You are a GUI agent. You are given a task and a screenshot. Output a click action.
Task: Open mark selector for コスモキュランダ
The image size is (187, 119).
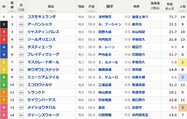(21, 17)
